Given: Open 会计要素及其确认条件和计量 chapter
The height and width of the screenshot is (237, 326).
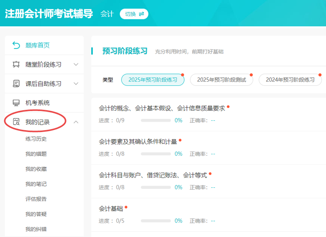Looking at the screenshot, I should 138,142.
